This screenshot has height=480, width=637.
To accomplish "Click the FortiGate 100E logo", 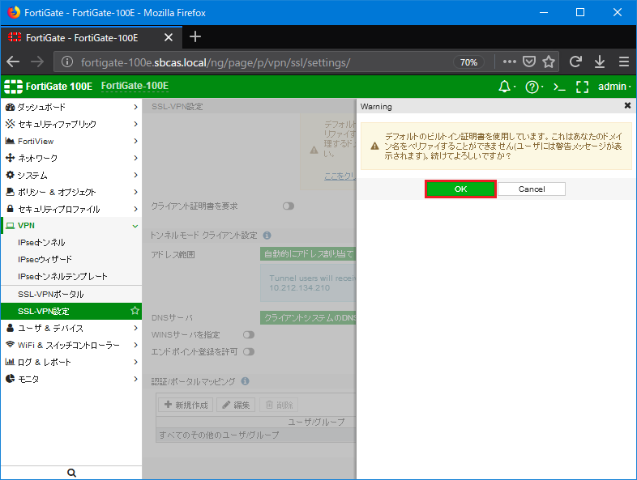I will point(49,87).
